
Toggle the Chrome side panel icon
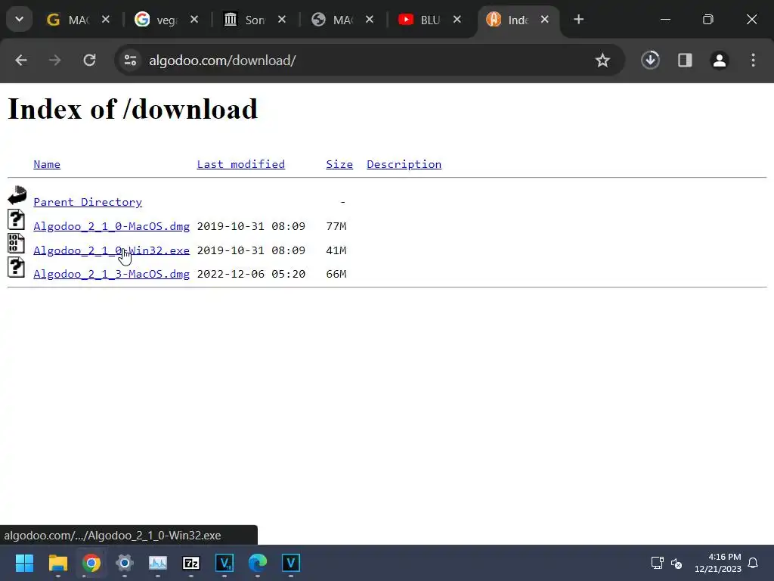[685, 61]
